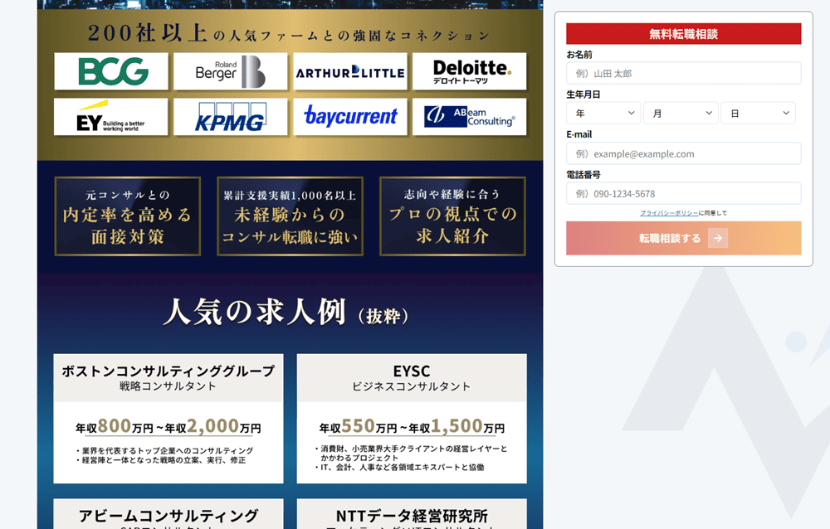This screenshot has width=830, height=529.
Task: Select the ボストンコンサルティンググループ job card
Action: click(168, 419)
